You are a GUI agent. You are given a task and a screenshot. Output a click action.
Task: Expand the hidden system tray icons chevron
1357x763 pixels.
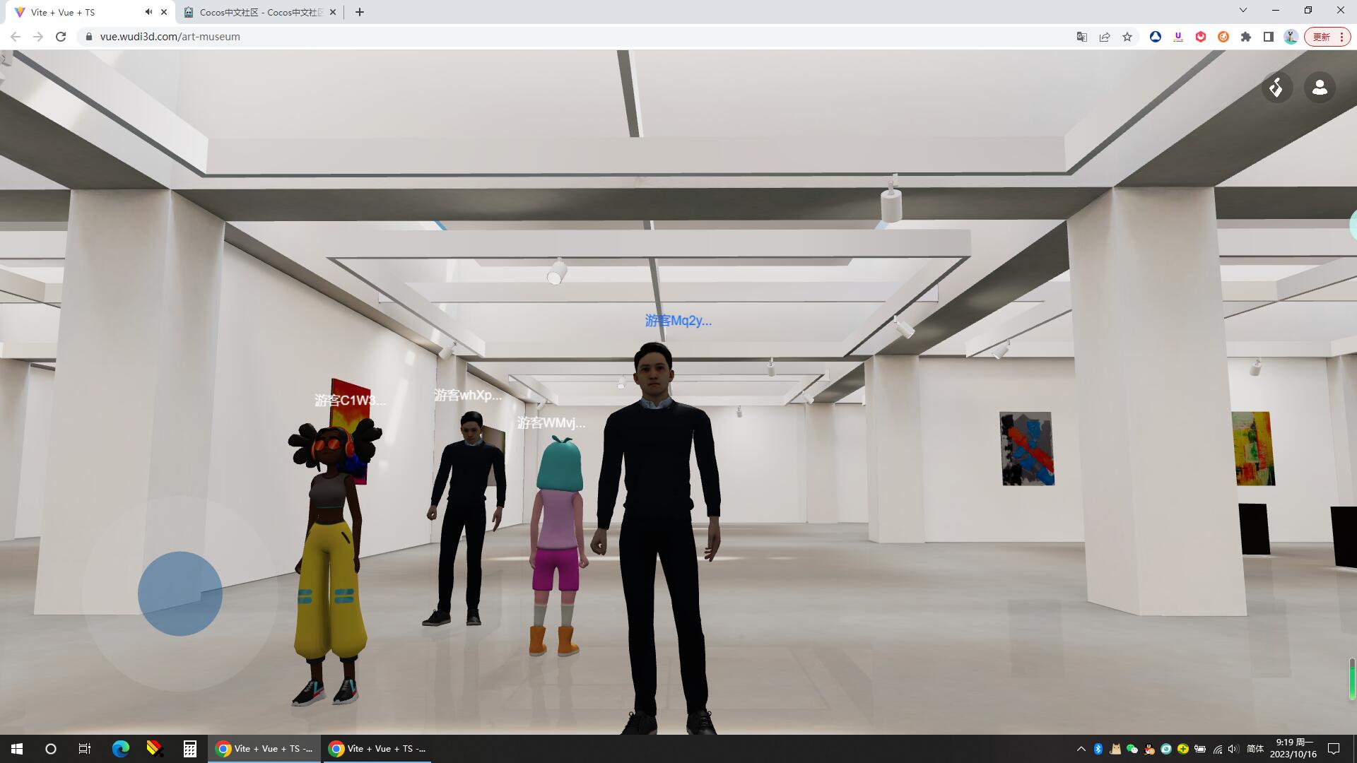point(1081,749)
